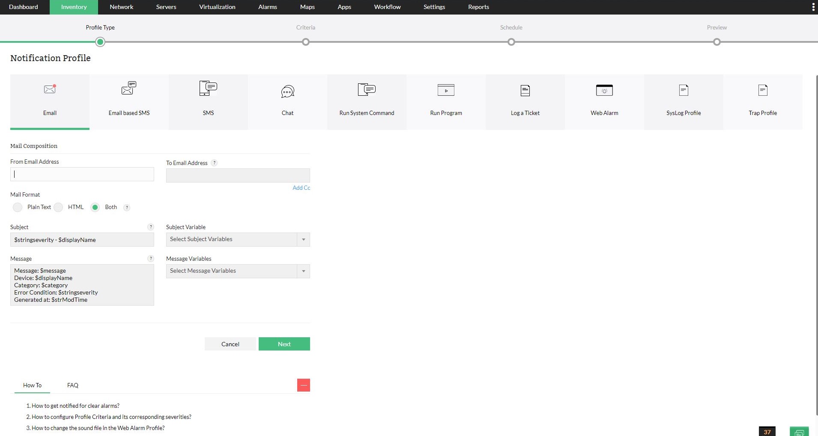The width and height of the screenshot is (818, 436).
Task: Open the Servers menu
Action: 166,7
